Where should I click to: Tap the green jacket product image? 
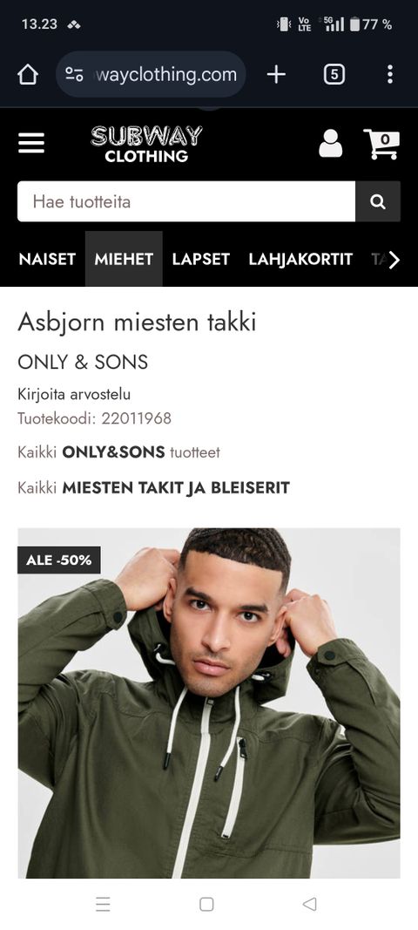[209, 703]
